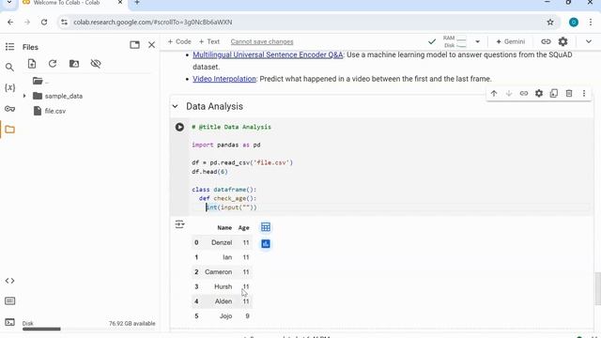Select file.csv in file browser
Image resolution: width=601 pixels, height=338 pixels.
54,111
